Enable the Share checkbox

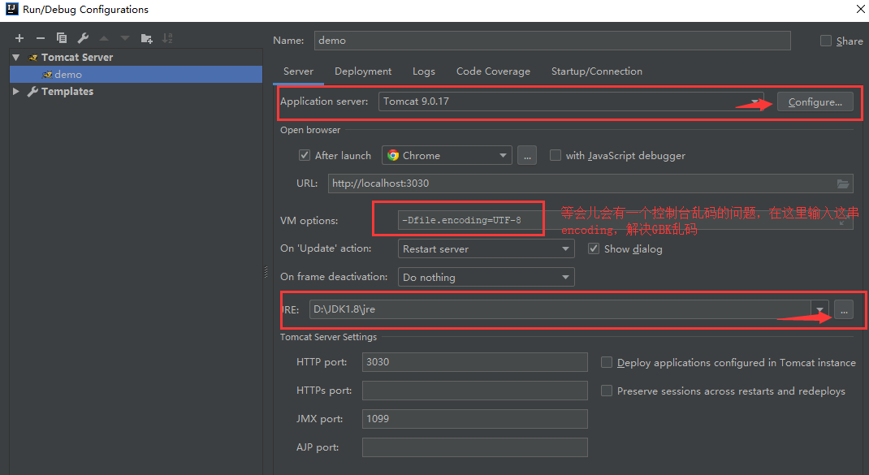tap(826, 41)
